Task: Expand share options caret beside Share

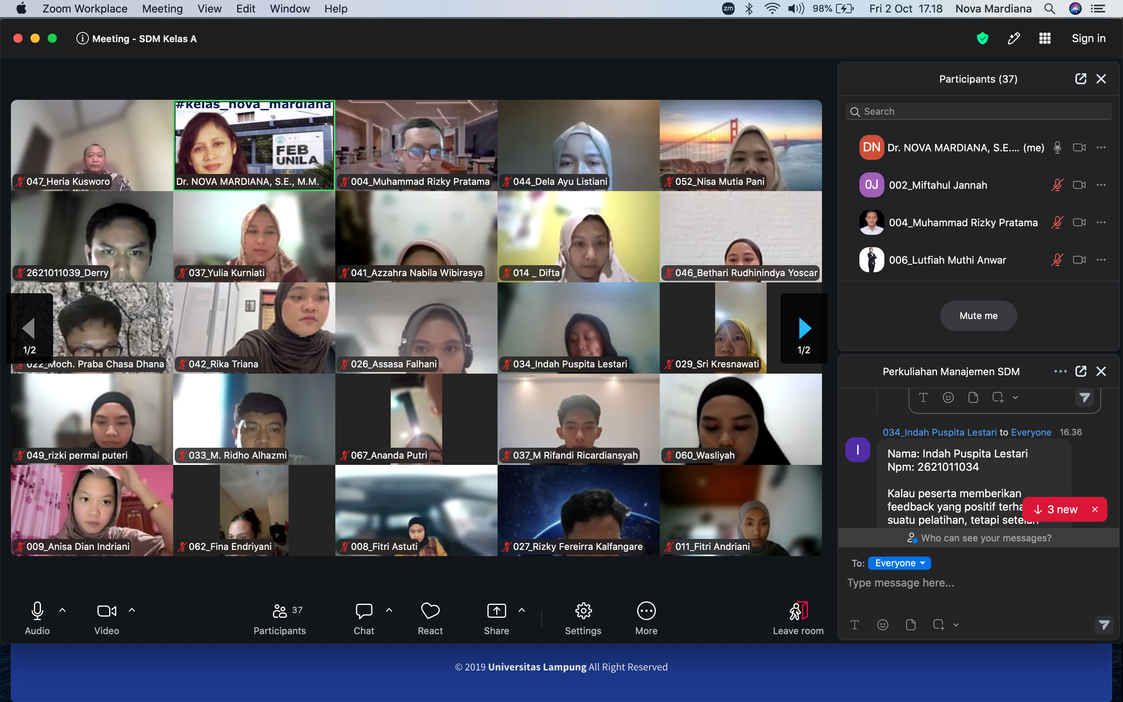Action: click(522, 610)
